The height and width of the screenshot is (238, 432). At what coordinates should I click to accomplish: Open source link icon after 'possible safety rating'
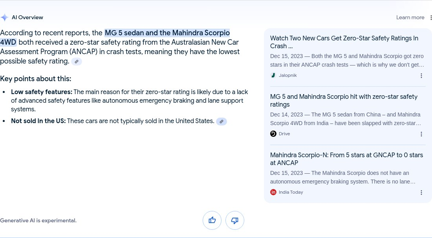coord(77,61)
